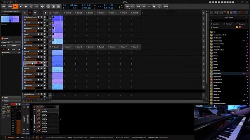Toggle the Active button in inspector
This screenshot has height=140, width=250.
point(2,38)
